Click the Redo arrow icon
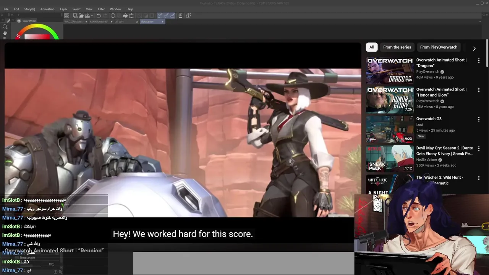 pyautogui.click(x=105, y=16)
